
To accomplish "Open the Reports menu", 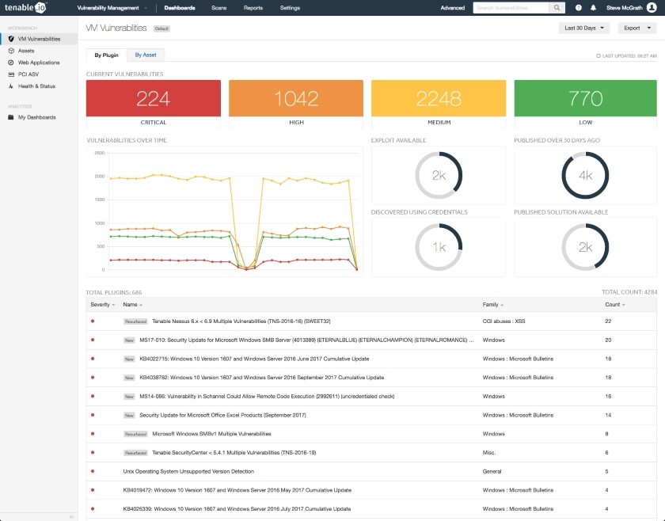I will 253,8.
